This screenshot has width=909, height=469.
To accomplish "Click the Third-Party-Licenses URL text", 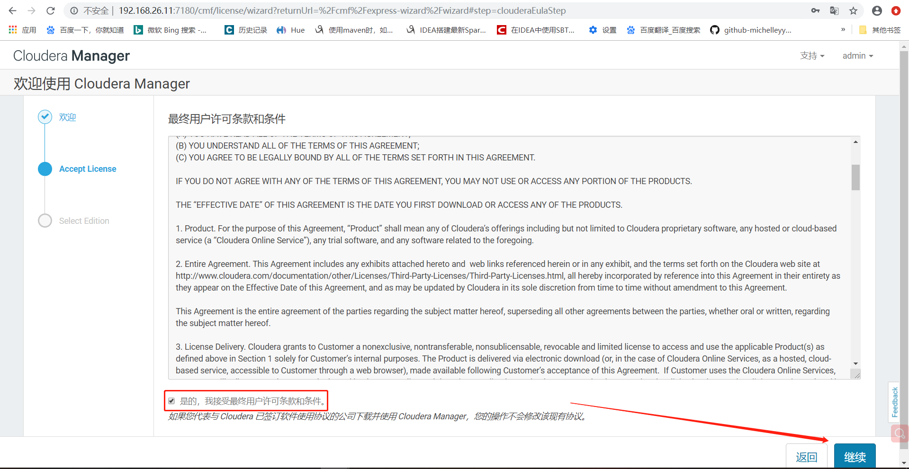I will coord(370,276).
